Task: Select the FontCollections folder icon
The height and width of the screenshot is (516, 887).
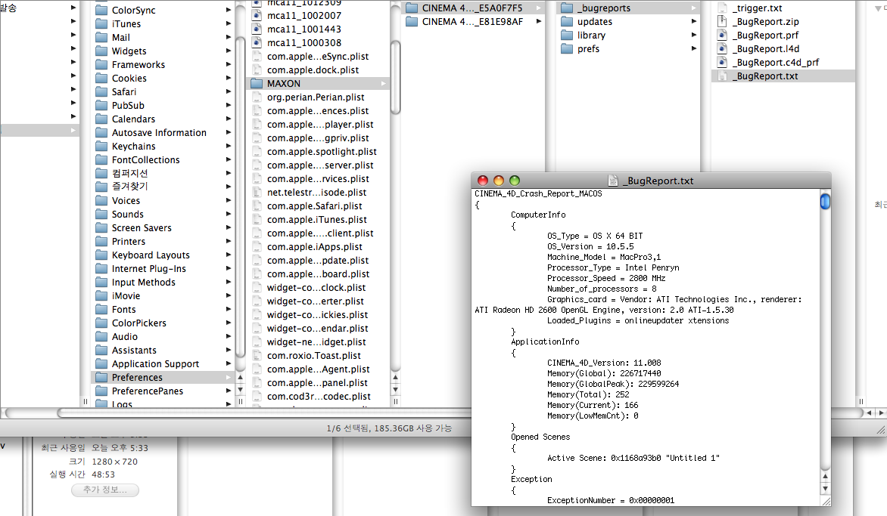Action: [x=102, y=159]
